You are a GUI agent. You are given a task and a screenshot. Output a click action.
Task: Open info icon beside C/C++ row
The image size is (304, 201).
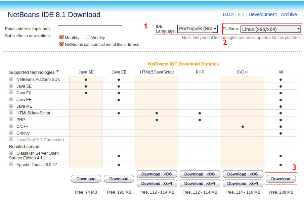click(x=11, y=126)
